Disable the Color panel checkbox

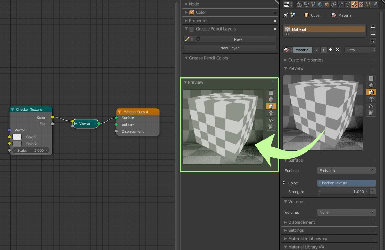pyautogui.click(x=191, y=12)
